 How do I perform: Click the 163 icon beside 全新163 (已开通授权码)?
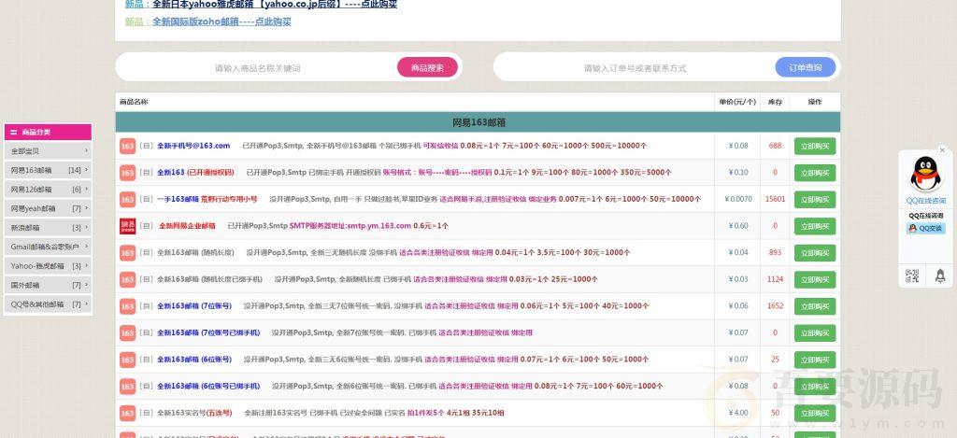click(x=127, y=173)
